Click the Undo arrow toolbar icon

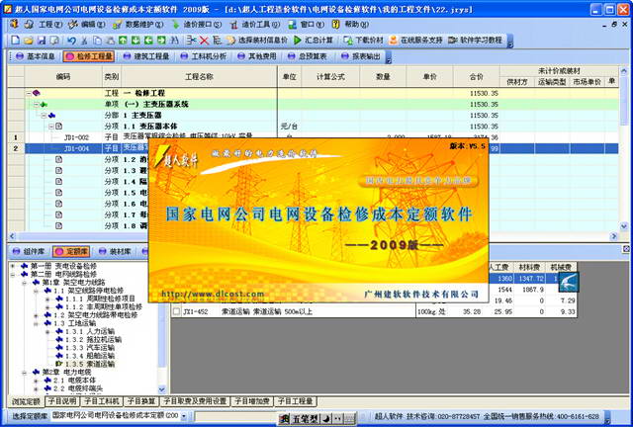(71, 40)
